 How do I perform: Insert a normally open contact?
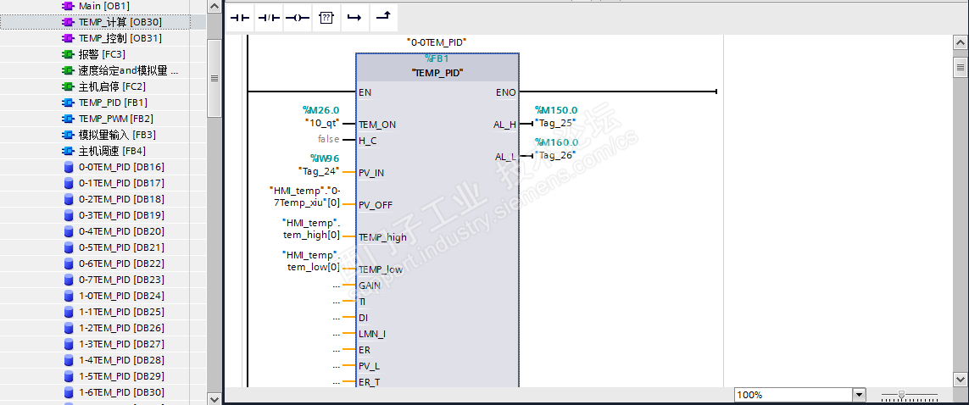[x=240, y=18]
